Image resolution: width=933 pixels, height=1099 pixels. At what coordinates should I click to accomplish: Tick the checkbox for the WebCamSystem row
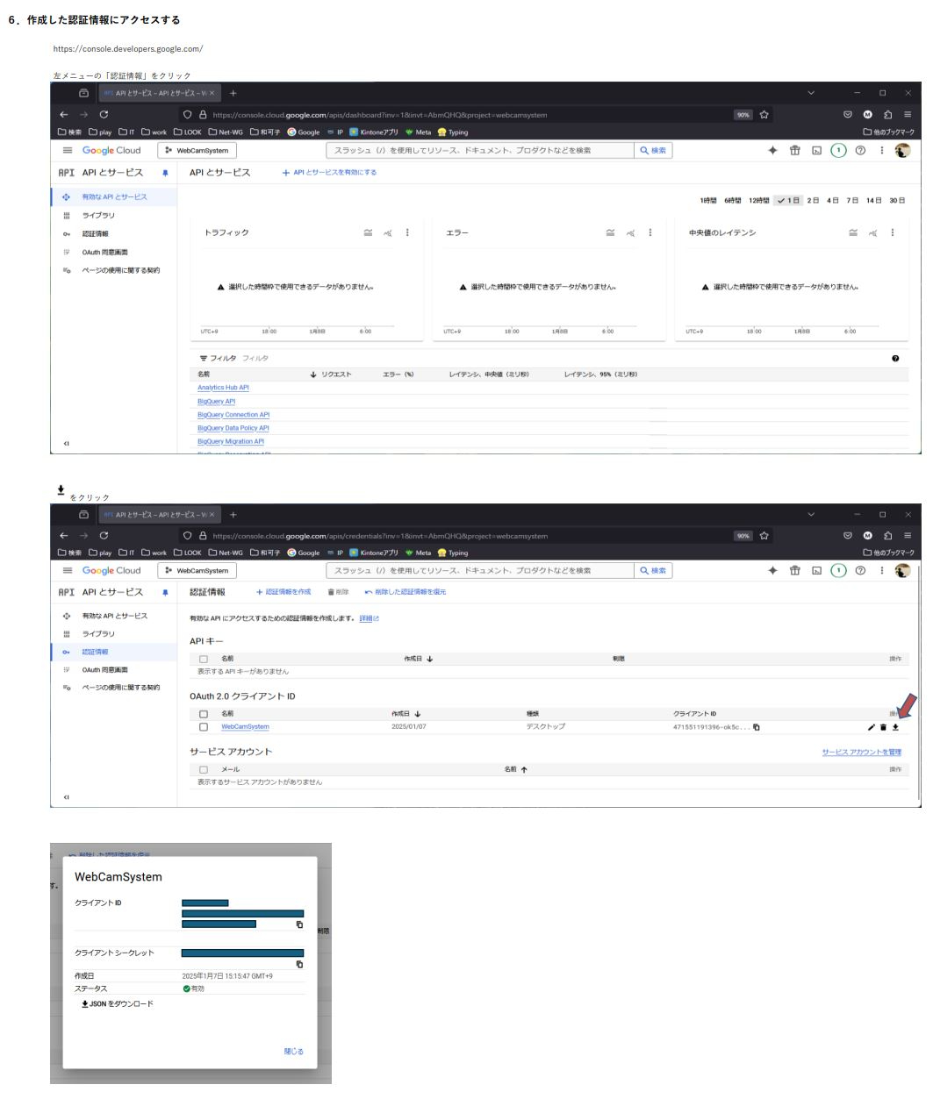[204, 727]
